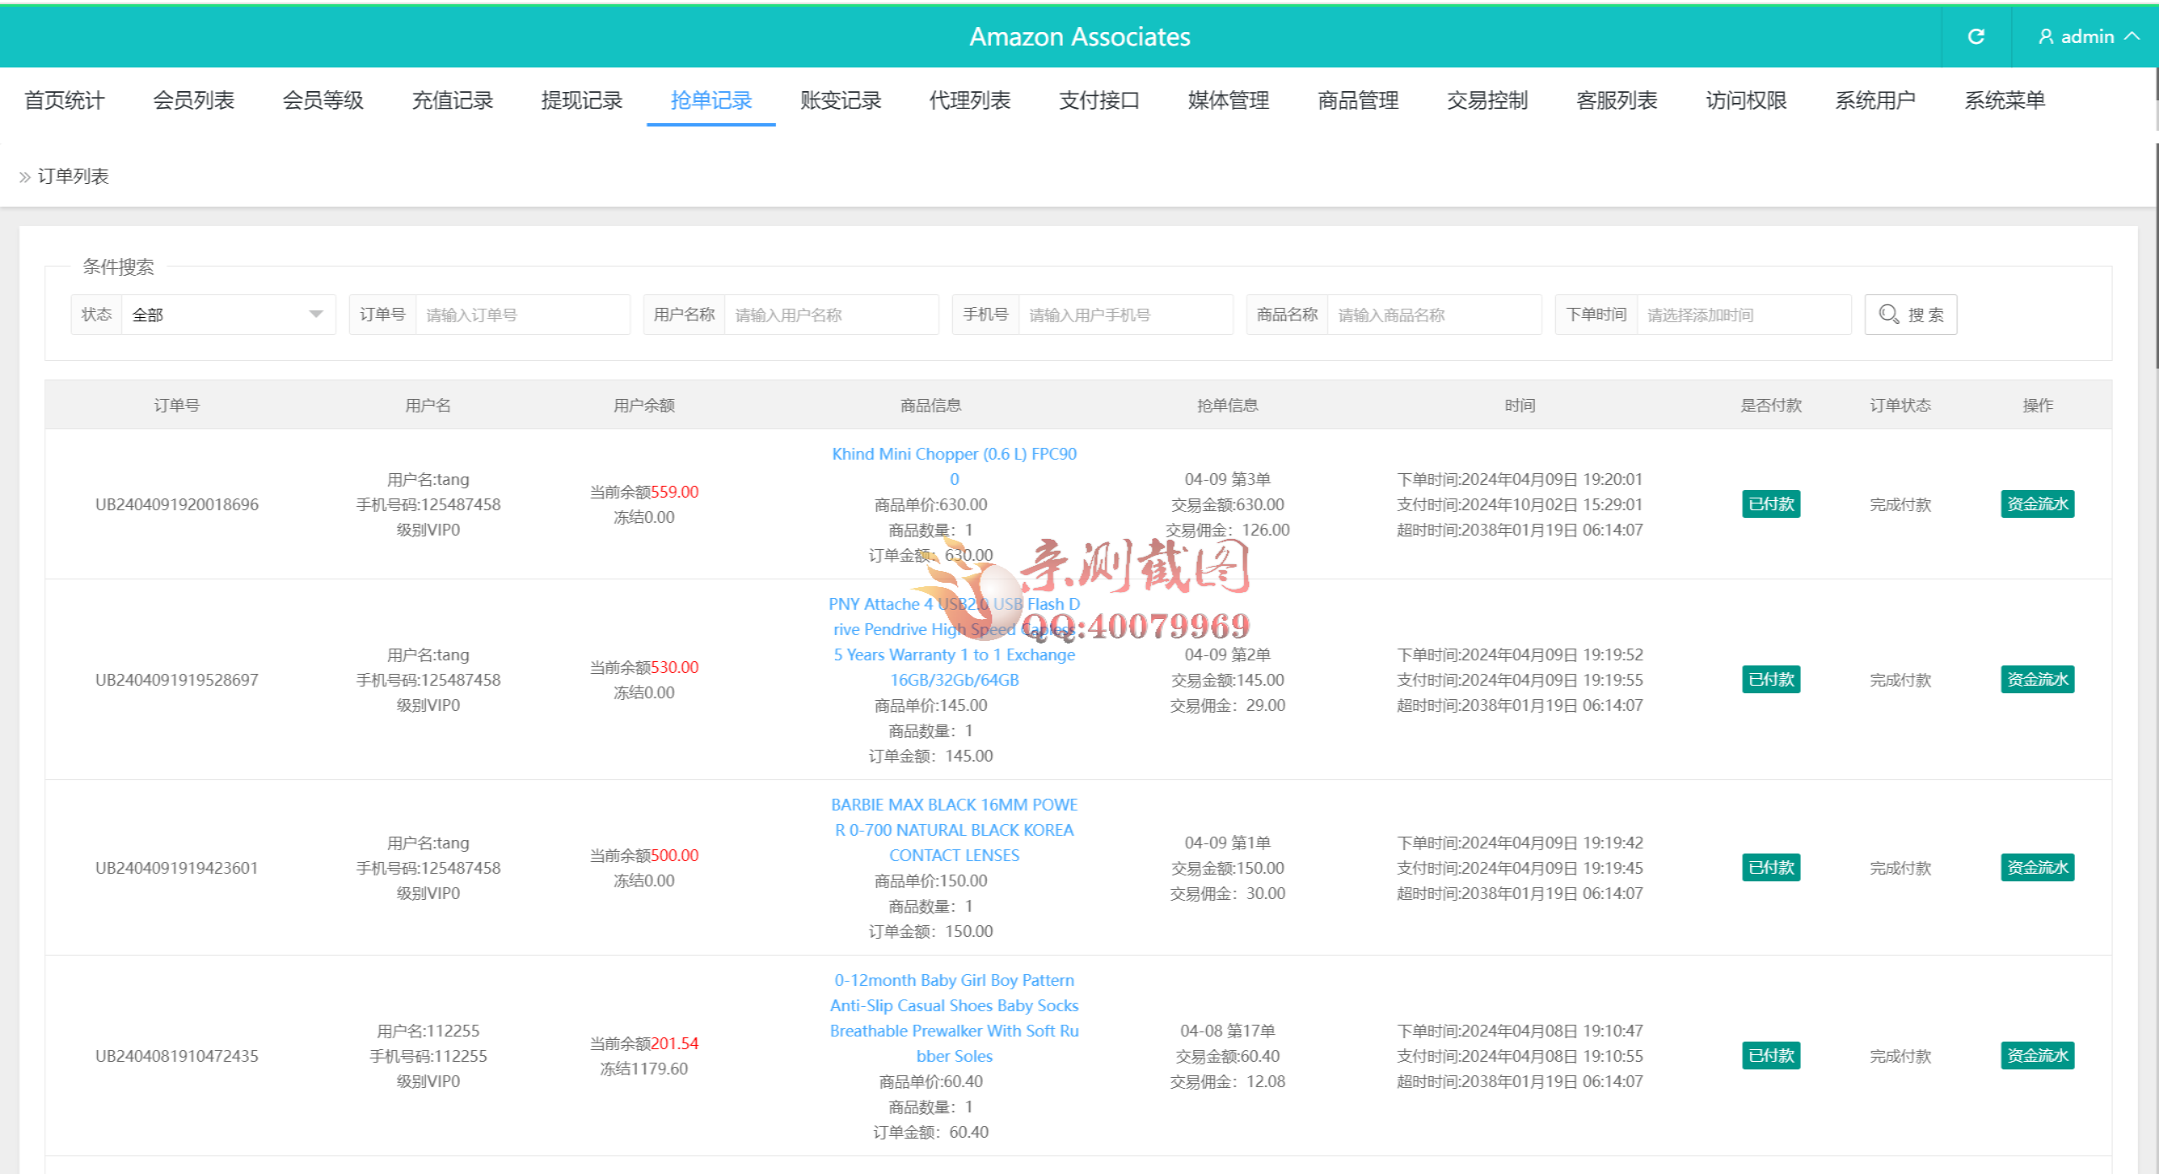
Task: Open the 下单时间 date picker field
Action: point(1742,314)
